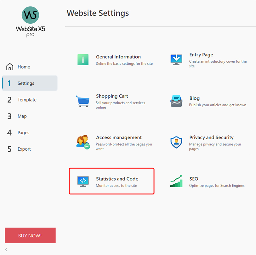Select the Blog typewriter icon
The image size is (256, 255).
(176, 101)
